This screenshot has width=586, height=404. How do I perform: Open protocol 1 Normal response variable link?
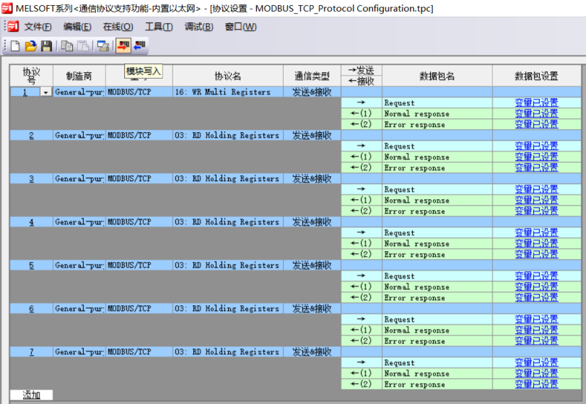pyautogui.click(x=536, y=113)
